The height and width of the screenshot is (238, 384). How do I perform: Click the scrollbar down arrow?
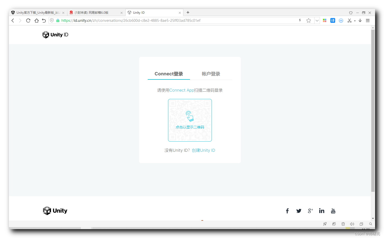(373, 218)
